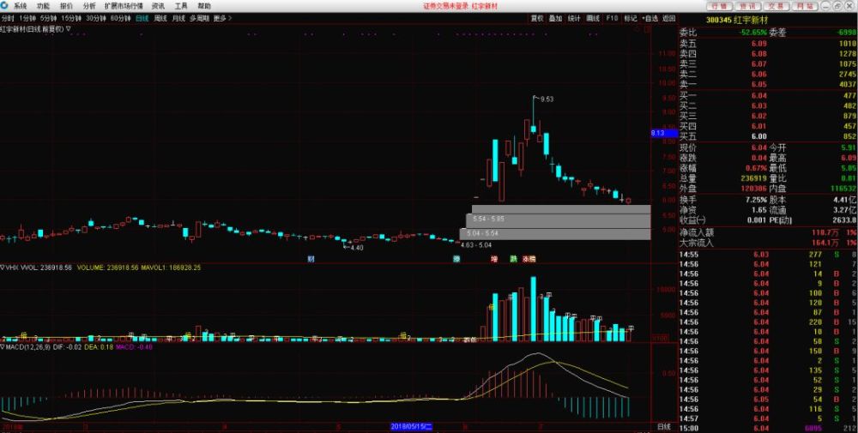Screen dimensions: 858x433
Task: Click the 交易 button at top right
Action: click(x=776, y=6)
